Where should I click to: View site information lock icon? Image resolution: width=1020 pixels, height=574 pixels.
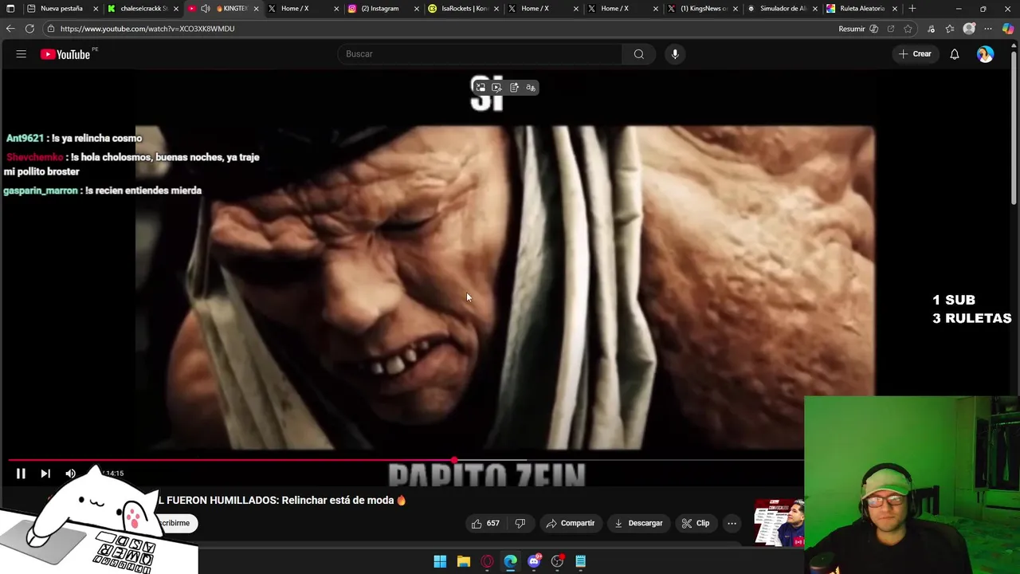click(50, 29)
